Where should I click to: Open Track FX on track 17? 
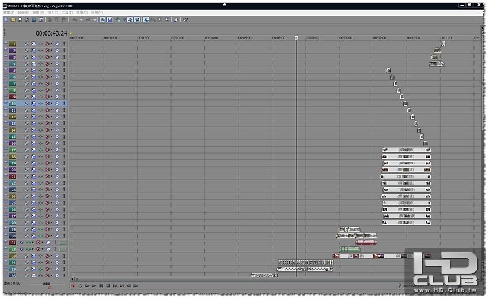pos(40,150)
